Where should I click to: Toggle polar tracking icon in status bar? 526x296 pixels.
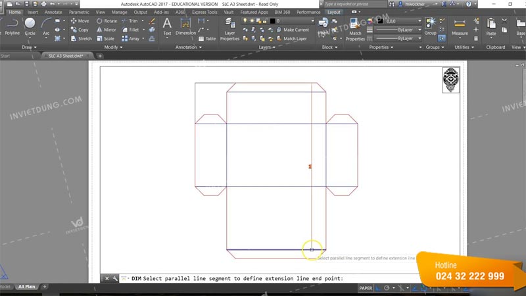pyautogui.click(x=387, y=288)
